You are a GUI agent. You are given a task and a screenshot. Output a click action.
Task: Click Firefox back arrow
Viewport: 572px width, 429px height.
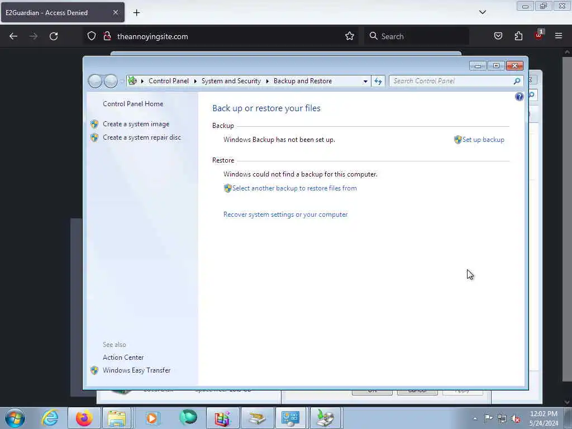tap(13, 36)
